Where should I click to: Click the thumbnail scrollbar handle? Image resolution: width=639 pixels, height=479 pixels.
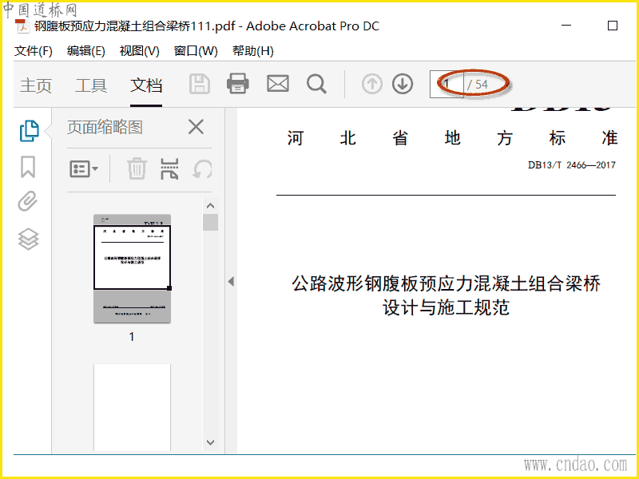click(x=210, y=223)
